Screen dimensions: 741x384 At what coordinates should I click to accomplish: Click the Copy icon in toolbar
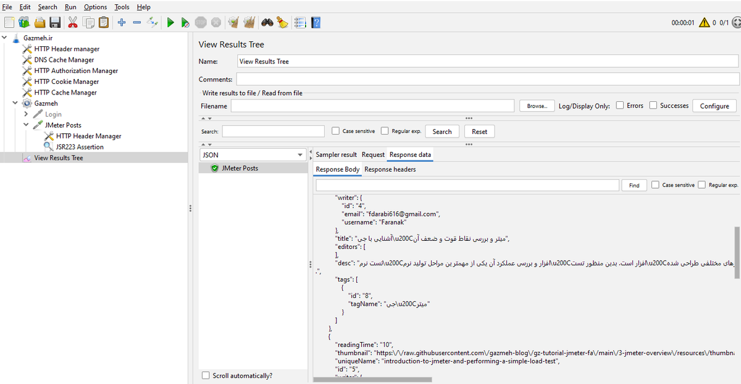[88, 23]
